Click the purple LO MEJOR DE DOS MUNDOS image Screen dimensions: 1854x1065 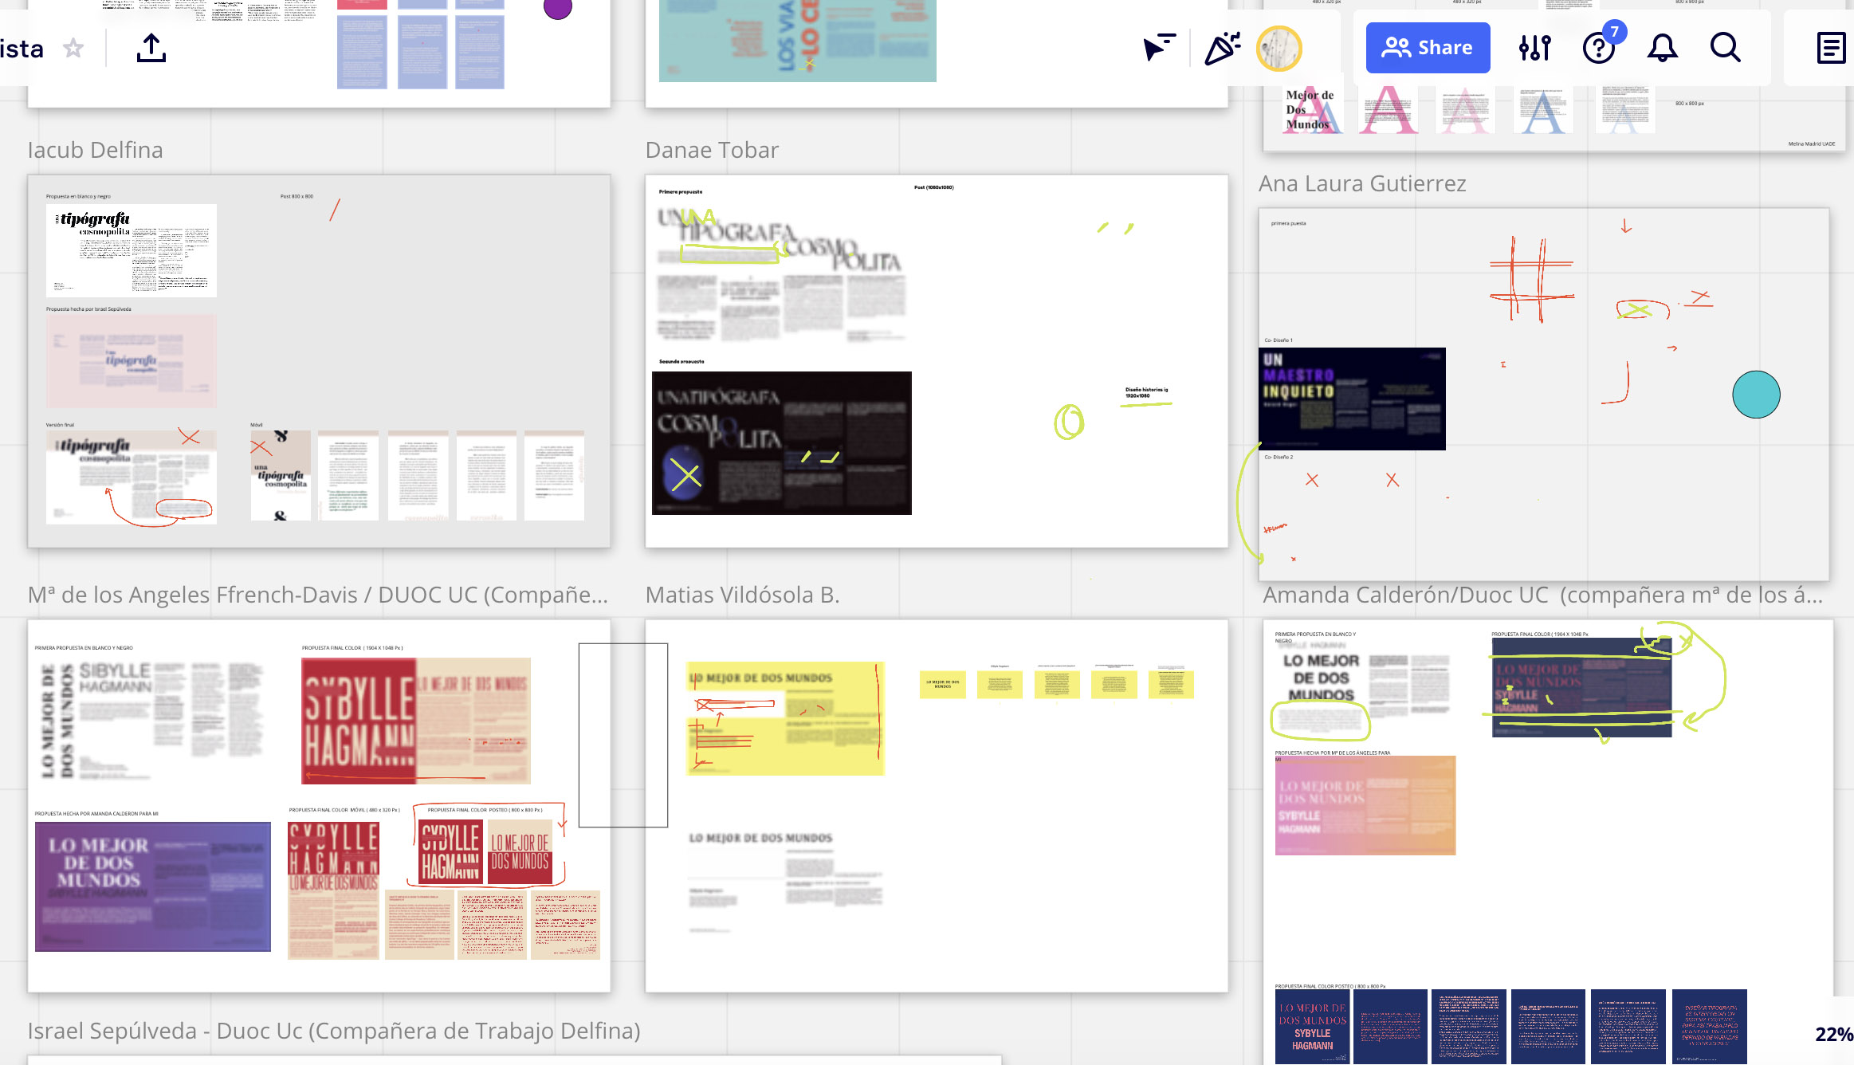click(x=153, y=886)
